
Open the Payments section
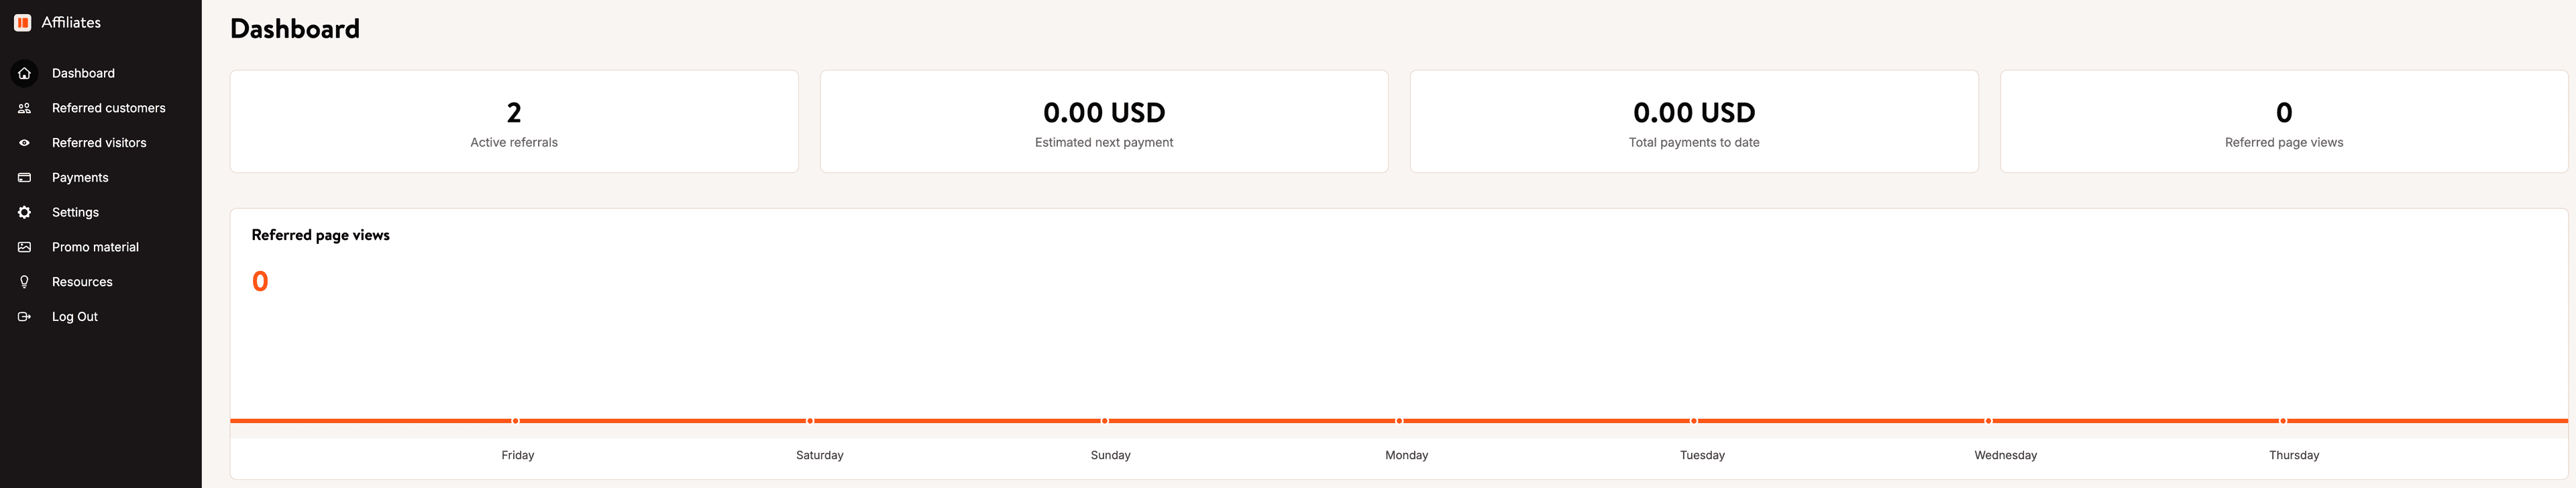80,177
